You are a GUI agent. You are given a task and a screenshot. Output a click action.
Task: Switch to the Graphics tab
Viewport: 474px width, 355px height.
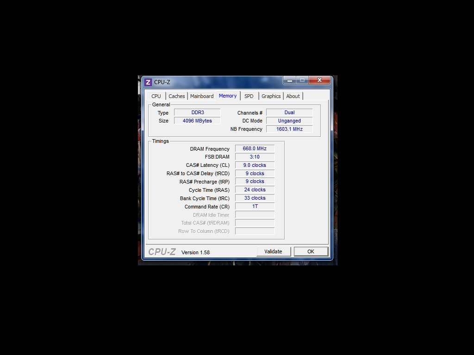[271, 96]
